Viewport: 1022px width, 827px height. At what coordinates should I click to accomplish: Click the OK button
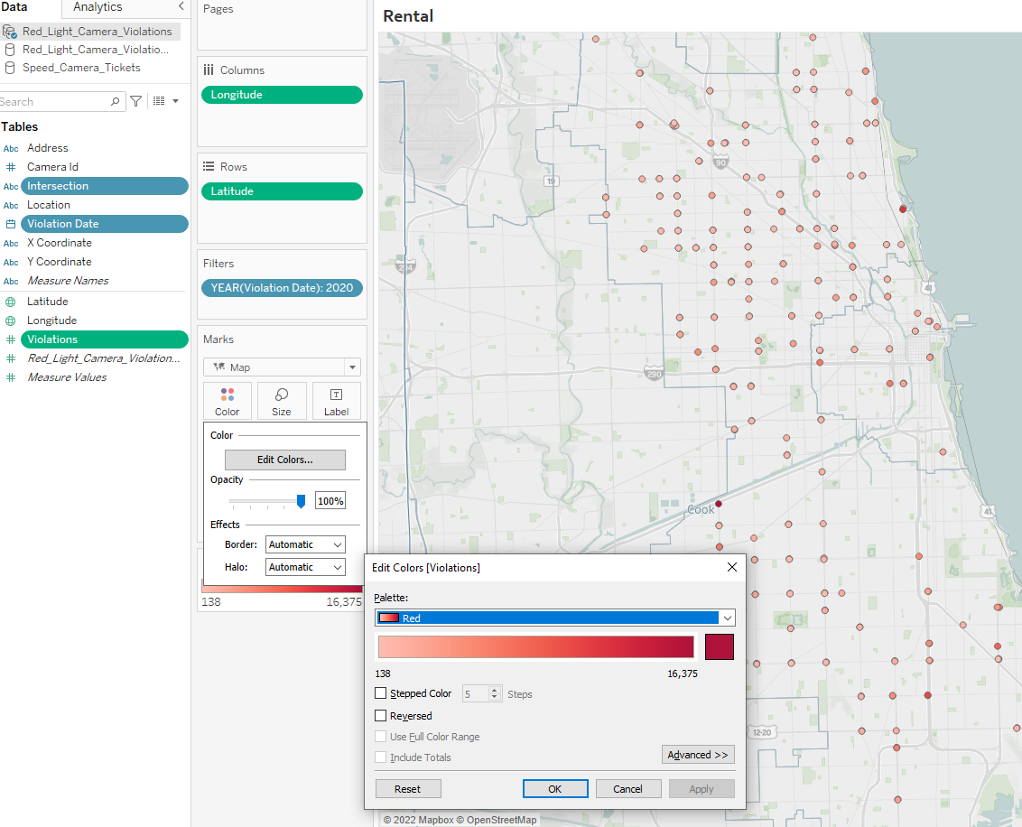[554, 788]
